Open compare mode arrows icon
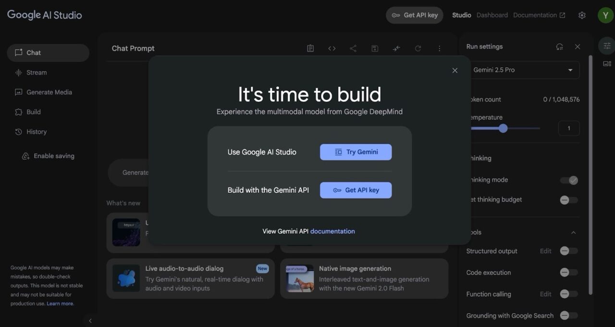 [x=396, y=48]
